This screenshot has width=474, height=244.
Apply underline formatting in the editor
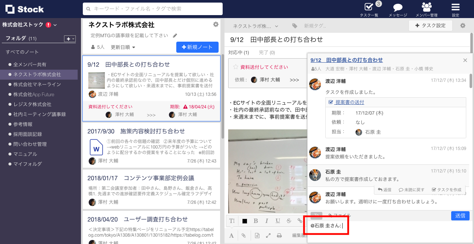coord(277,221)
